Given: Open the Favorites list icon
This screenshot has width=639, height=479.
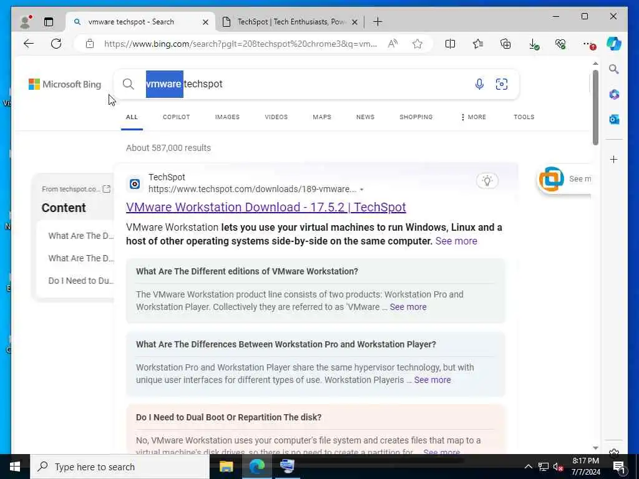Looking at the screenshot, I should (x=477, y=44).
